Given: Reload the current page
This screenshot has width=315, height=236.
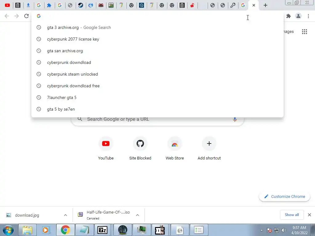Looking at the screenshot, I should 26,16.
